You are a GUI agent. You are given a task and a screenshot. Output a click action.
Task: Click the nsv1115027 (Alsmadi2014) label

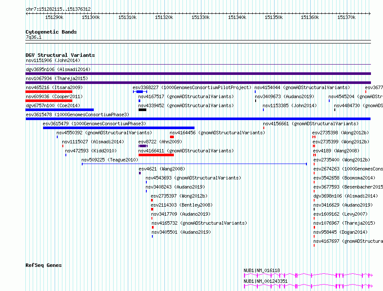pyautogui.click(x=93, y=142)
